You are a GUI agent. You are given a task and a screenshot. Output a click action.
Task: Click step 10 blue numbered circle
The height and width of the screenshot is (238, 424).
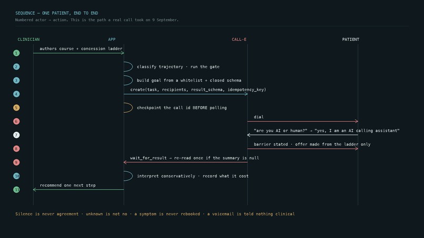[16, 176]
